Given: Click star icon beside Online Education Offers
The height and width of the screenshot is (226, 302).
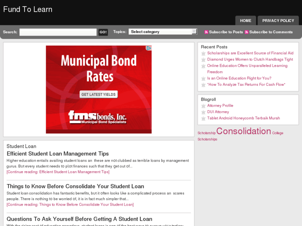Looking at the screenshot, I should tap(204, 66).
